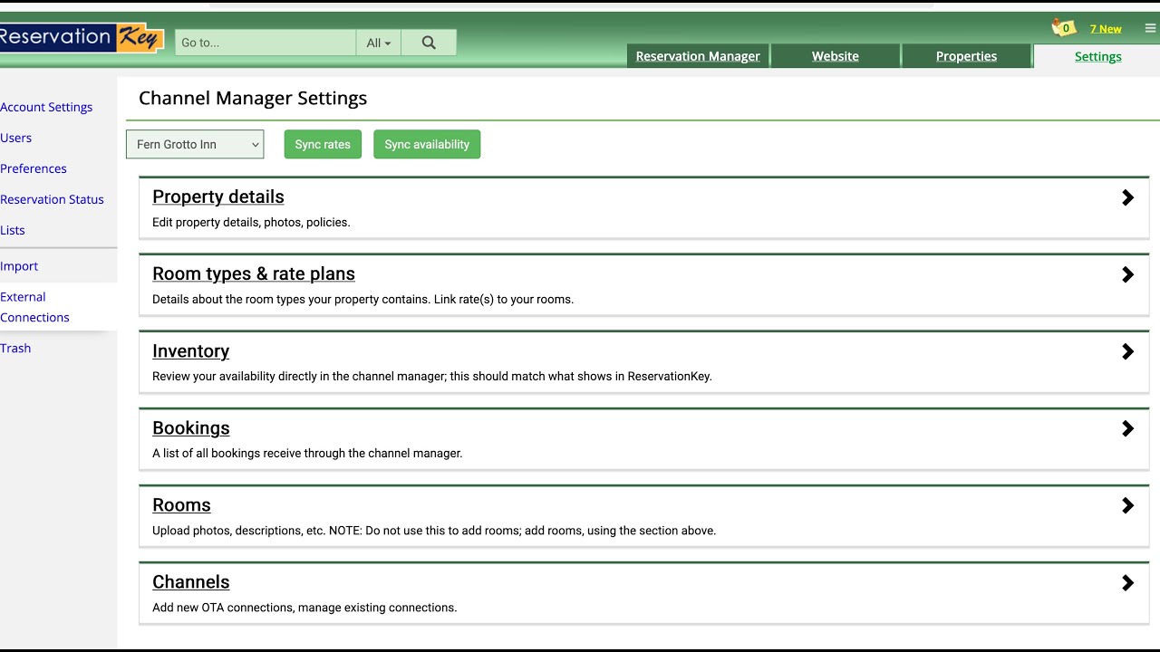This screenshot has height=652, width=1160.
Task: Click the search magnifier icon
Action: [429, 43]
